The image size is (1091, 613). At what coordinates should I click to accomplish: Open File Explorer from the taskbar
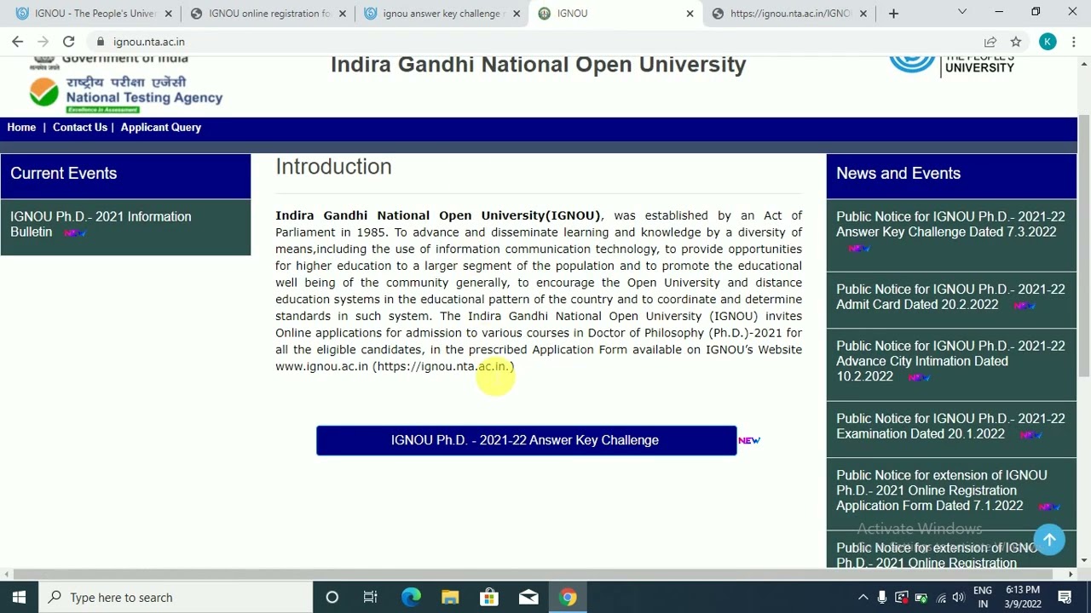(450, 598)
